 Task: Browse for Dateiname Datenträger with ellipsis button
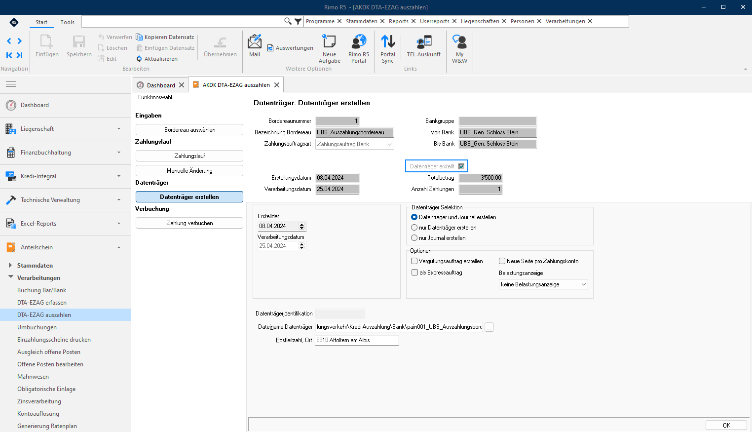489,327
